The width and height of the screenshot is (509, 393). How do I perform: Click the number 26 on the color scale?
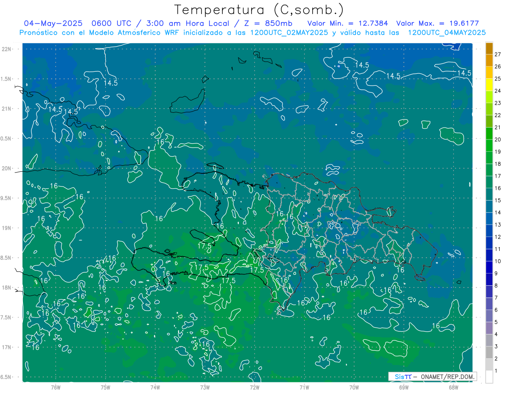pos(498,67)
